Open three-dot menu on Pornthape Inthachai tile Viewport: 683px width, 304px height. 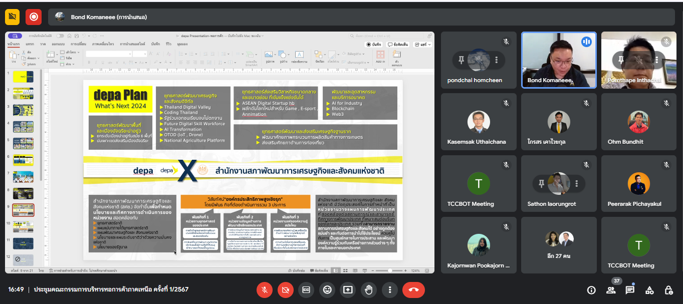coord(656,60)
